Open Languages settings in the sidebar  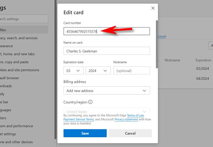click(x=6, y=110)
